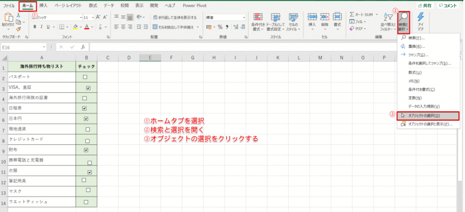Click the Copy icon in the clipboard group
This screenshot has height=212, width=465.
pyautogui.click(x=18, y=22)
